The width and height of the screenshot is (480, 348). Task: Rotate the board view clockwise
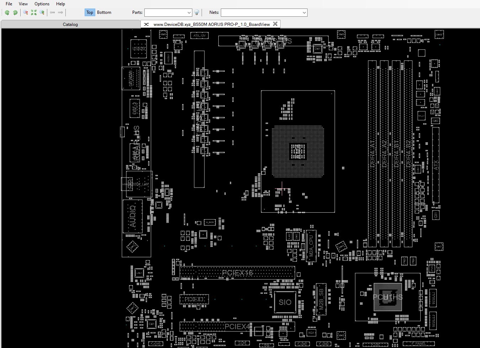[15, 12]
